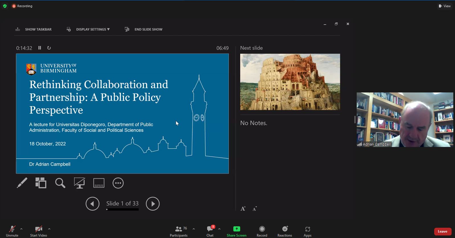Restart the presentation timer
Viewport: 455px width, 238px height.
click(x=49, y=48)
